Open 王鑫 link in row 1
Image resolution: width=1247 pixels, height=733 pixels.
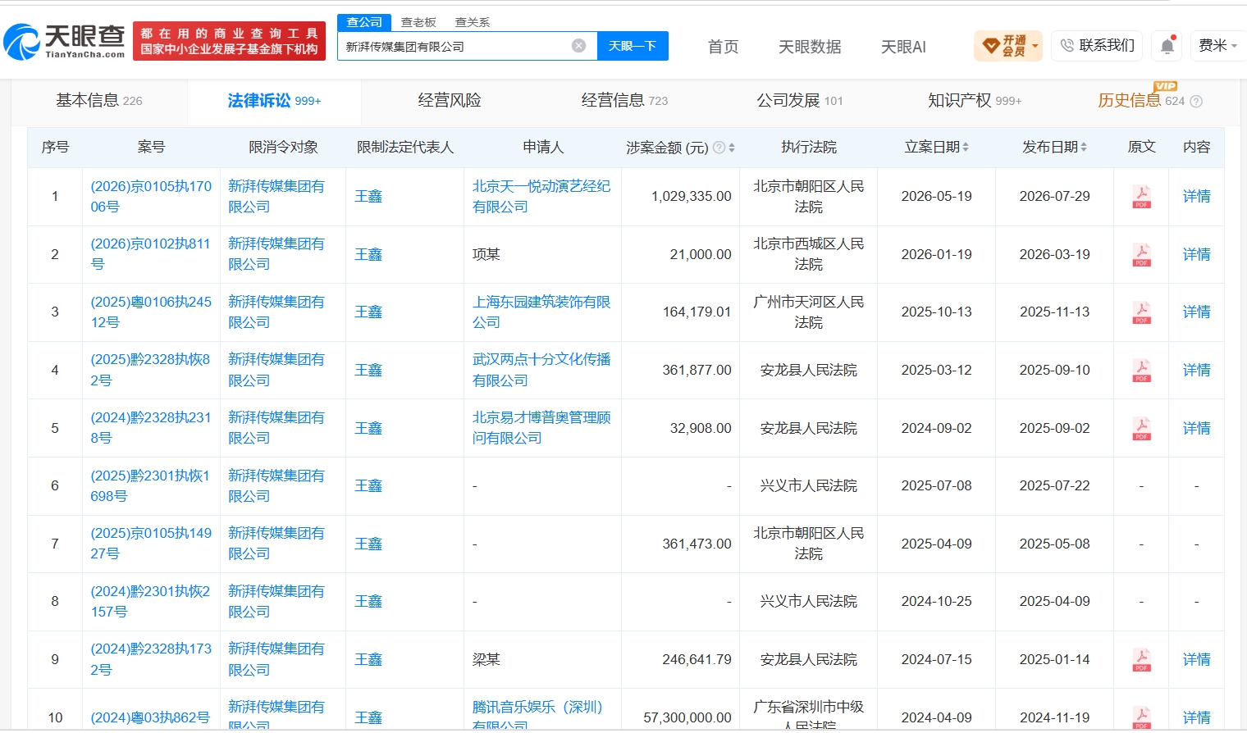click(368, 197)
